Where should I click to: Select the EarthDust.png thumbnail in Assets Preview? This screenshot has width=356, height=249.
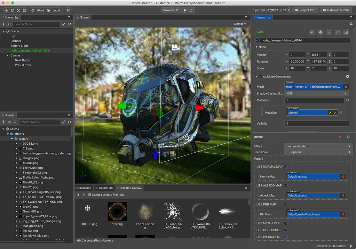point(145,211)
